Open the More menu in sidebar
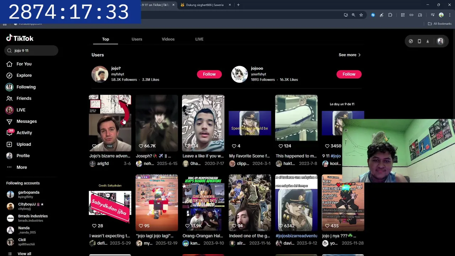This screenshot has height=256, width=455. tap(21, 167)
